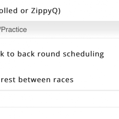Click the word 'Practice' in the header bar

14,30
